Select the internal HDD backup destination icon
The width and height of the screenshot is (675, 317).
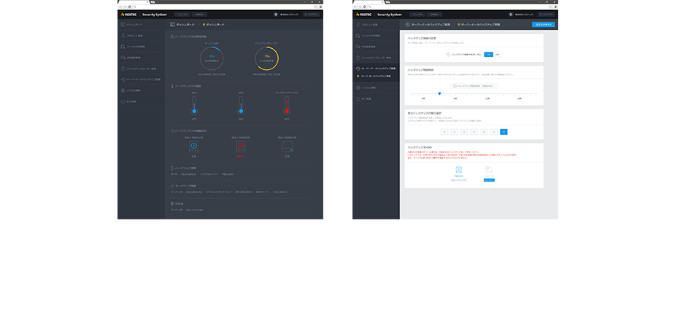[x=458, y=170]
